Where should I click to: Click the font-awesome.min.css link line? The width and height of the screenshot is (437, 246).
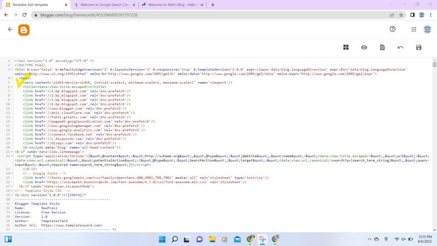[x=135, y=182]
